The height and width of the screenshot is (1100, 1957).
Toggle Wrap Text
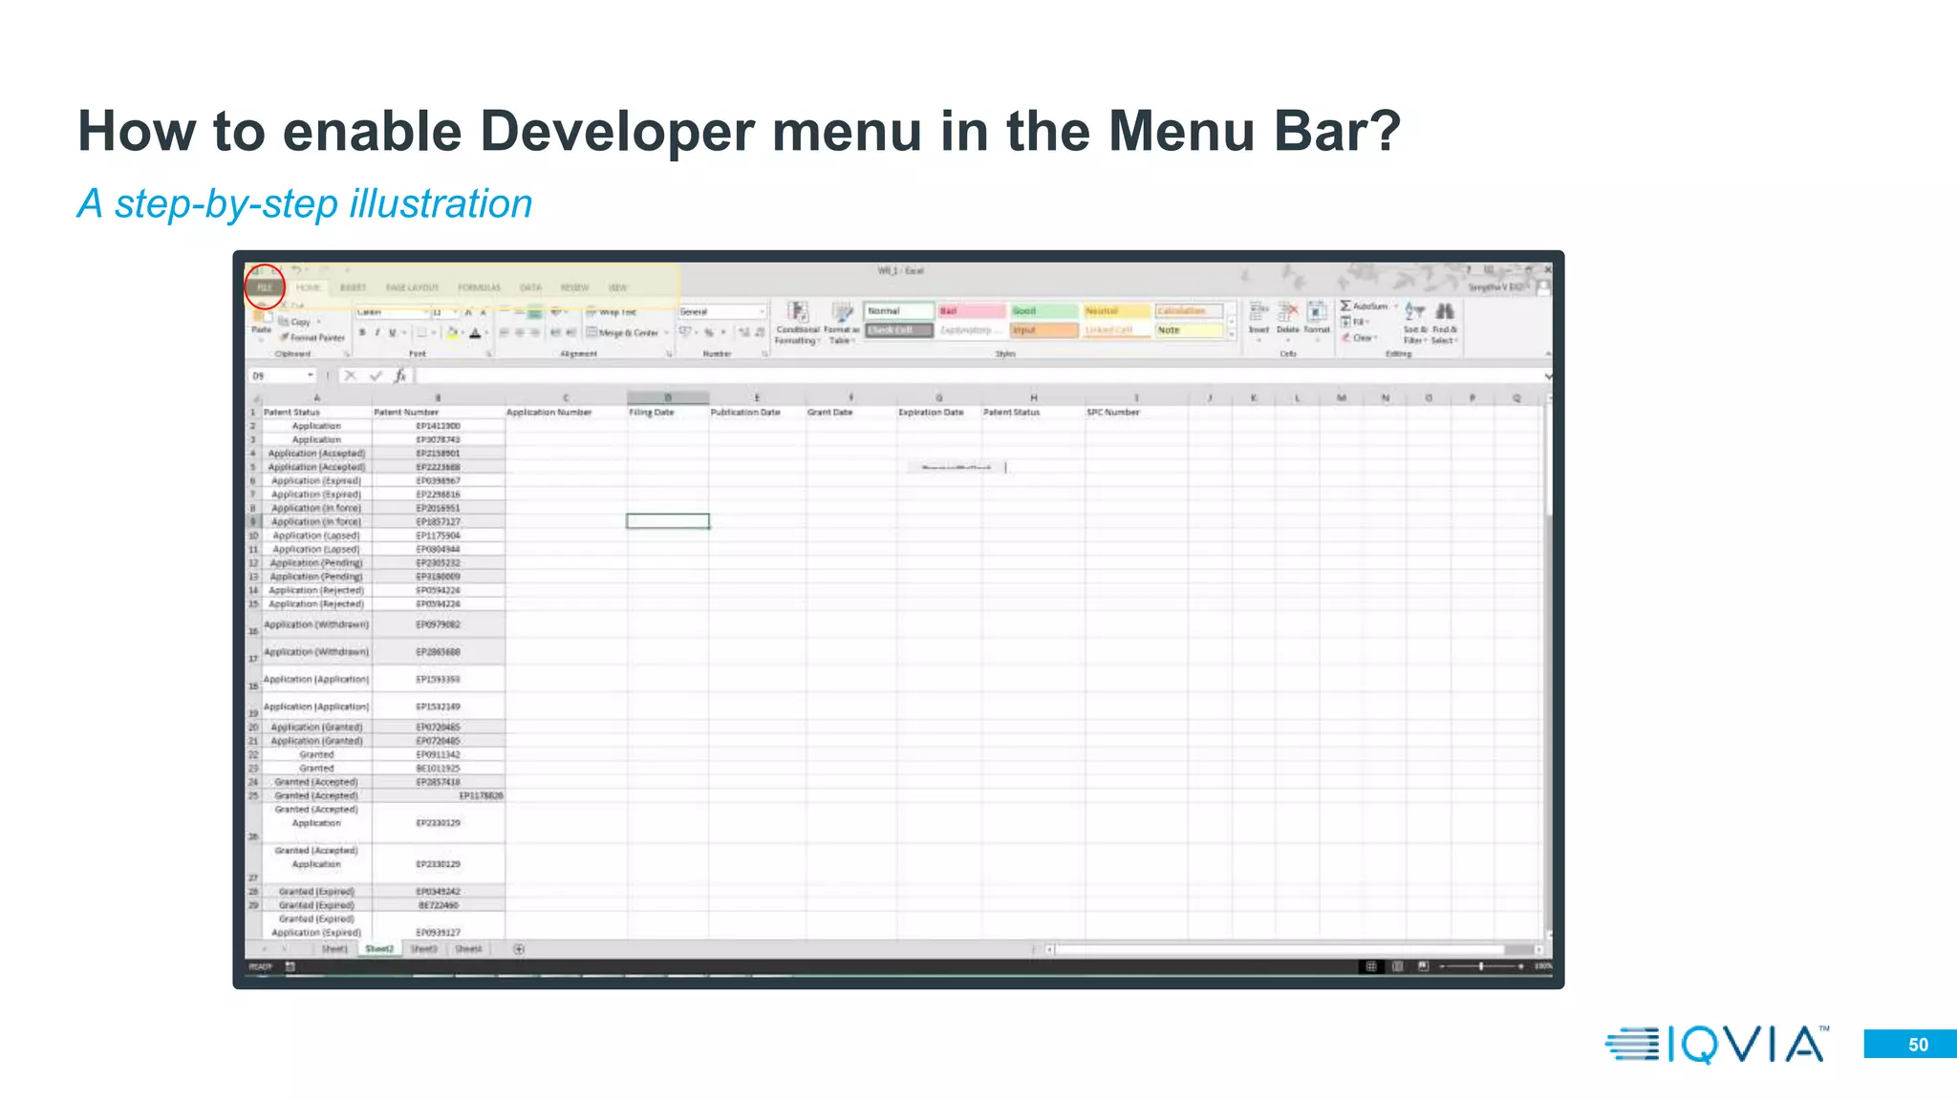point(612,312)
